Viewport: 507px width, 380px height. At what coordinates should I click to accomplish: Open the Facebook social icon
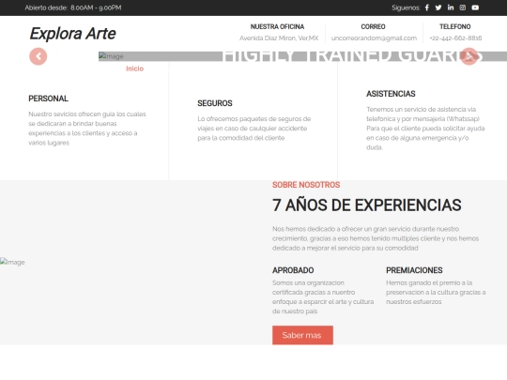pos(427,8)
